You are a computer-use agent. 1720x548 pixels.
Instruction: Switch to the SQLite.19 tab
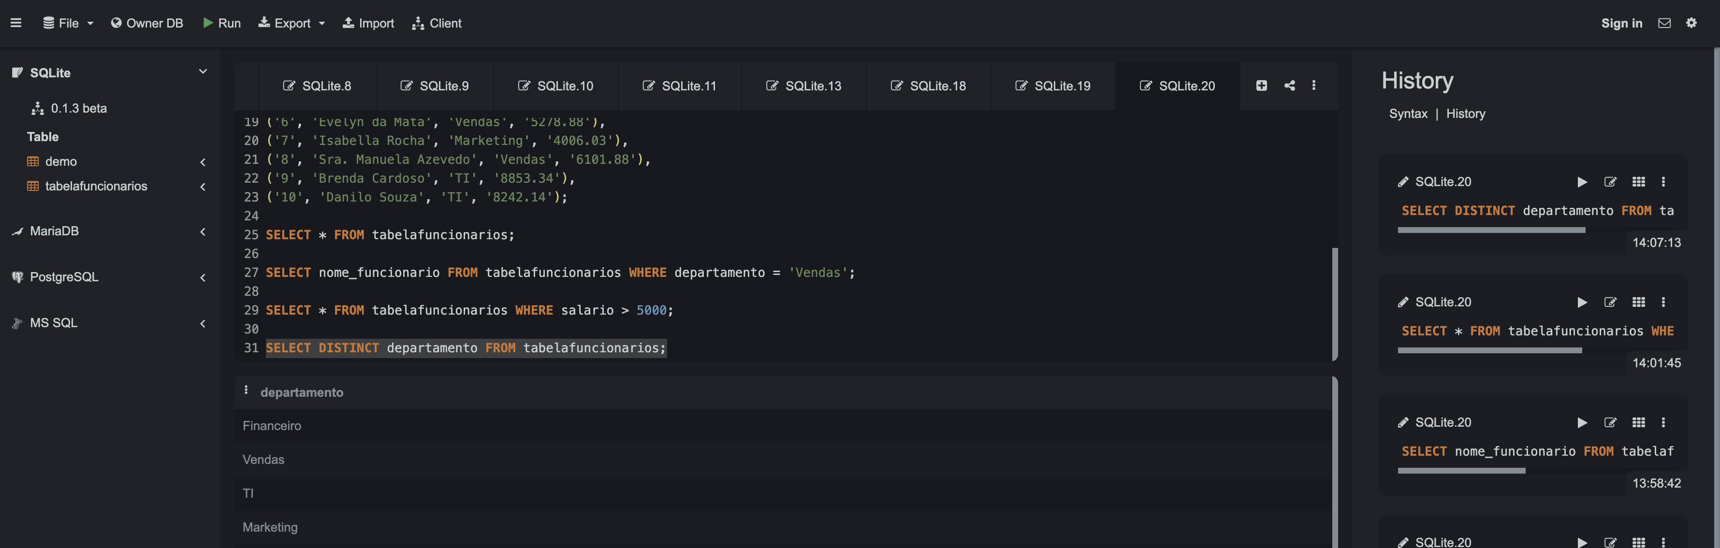1053,86
